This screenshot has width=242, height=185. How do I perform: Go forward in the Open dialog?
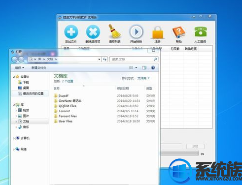pos(21,60)
